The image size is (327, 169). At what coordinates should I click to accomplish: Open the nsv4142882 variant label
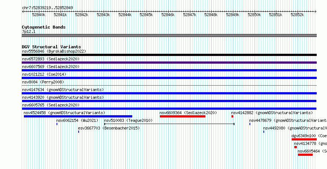(x=272, y=113)
